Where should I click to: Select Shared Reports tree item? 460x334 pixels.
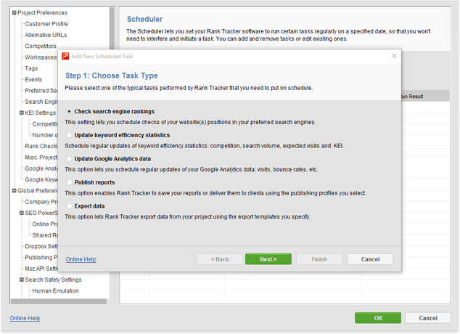45,235
